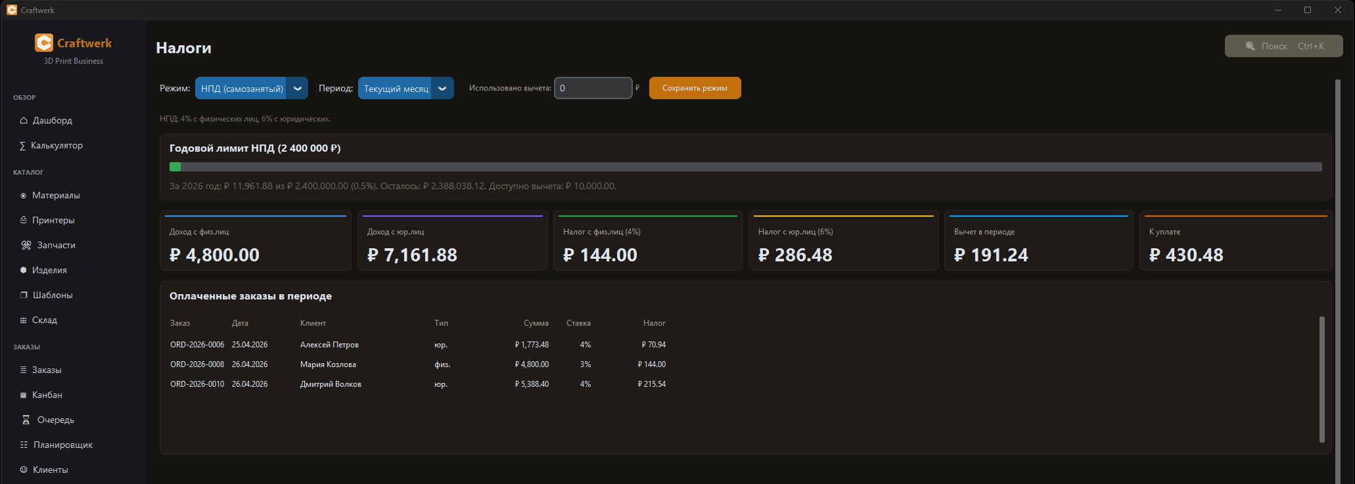Click the Планировщик icon in sidebar
Viewport: 1355px width, 484px height.
click(x=24, y=445)
